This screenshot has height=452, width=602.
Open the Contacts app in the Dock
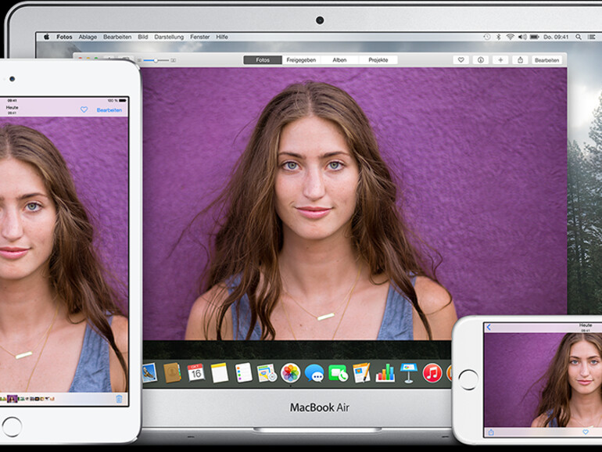pos(172,372)
